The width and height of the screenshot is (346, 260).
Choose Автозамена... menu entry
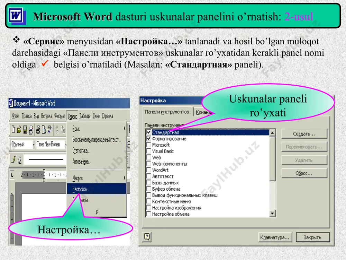[97, 162]
